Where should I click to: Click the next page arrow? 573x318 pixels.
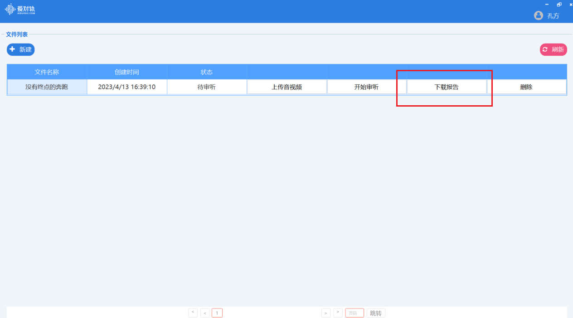(325, 313)
